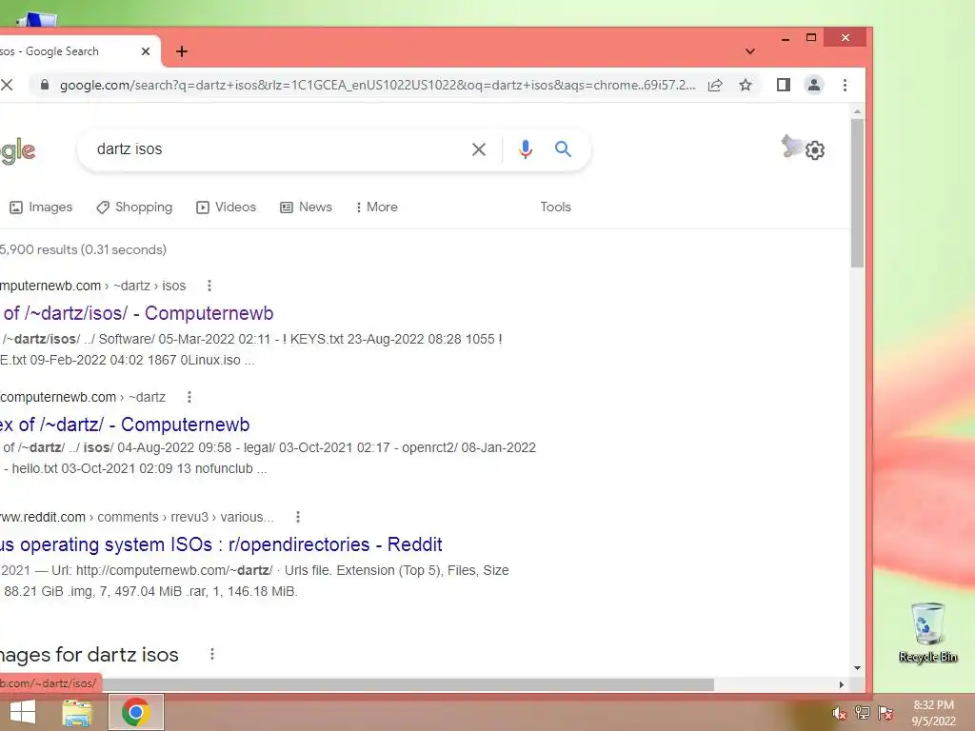This screenshot has height=731, width=975.
Task: Switch to Videos results tab
Action: coord(227,207)
